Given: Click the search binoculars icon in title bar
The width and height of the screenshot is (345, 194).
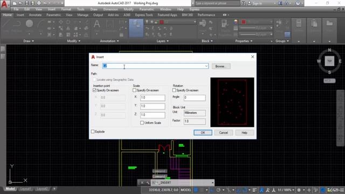Looking at the screenshot, I should tap(243, 3).
